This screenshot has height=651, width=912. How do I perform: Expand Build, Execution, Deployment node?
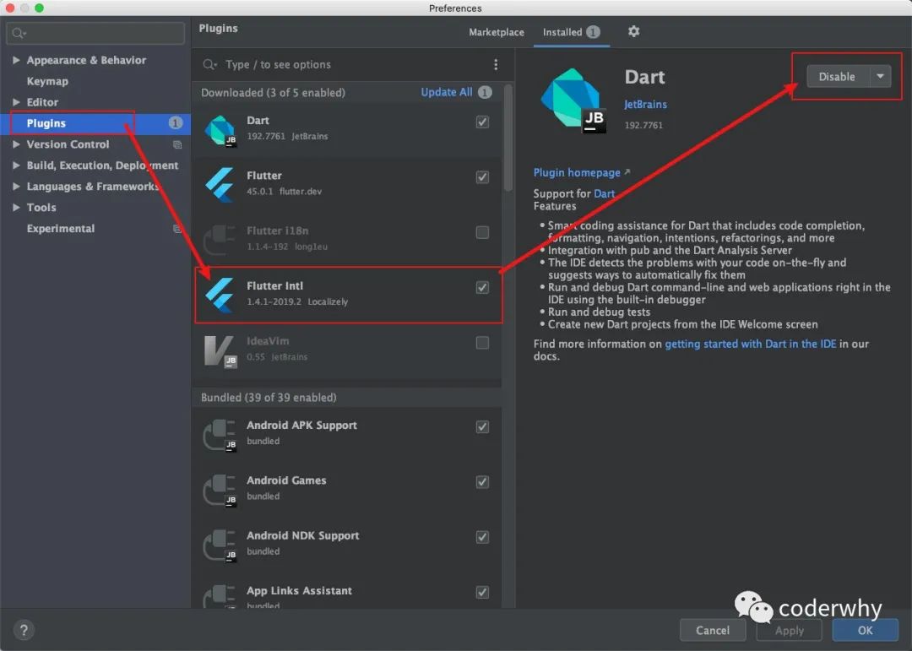(16, 165)
